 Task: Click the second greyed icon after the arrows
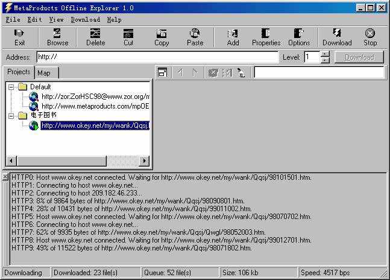(227, 72)
